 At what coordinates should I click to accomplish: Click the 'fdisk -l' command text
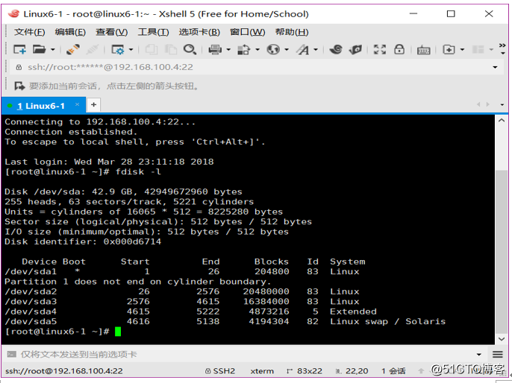[x=138, y=172]
